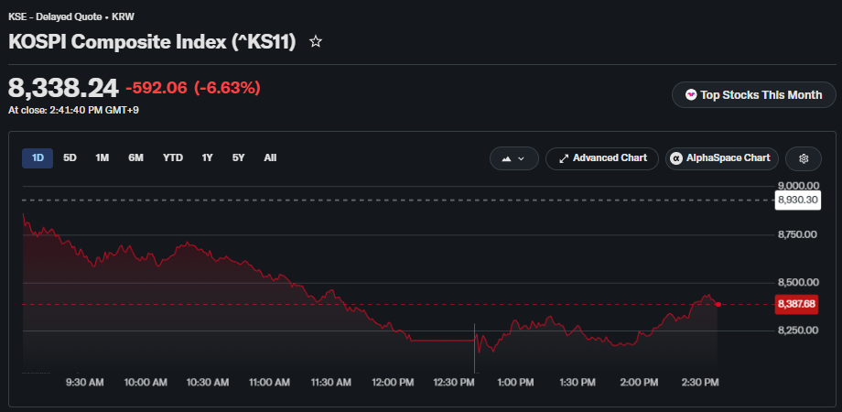Click the 10:30 AM time axis label

tap(208, 383)
